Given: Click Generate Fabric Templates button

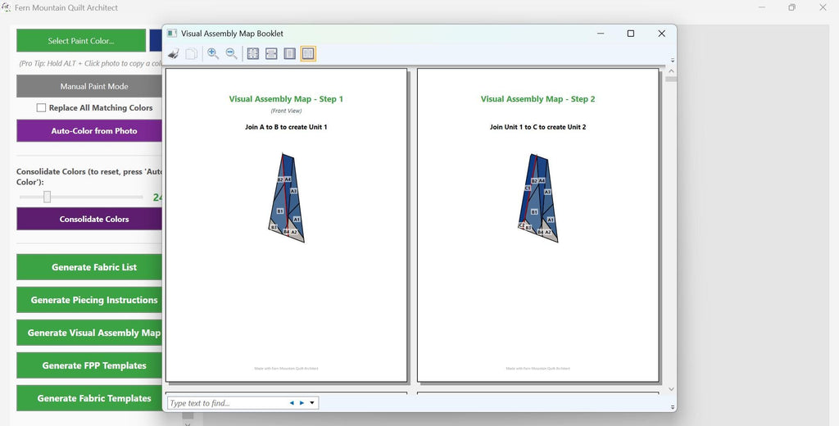Looking at the screenshot, I should [x=89, y=398].
